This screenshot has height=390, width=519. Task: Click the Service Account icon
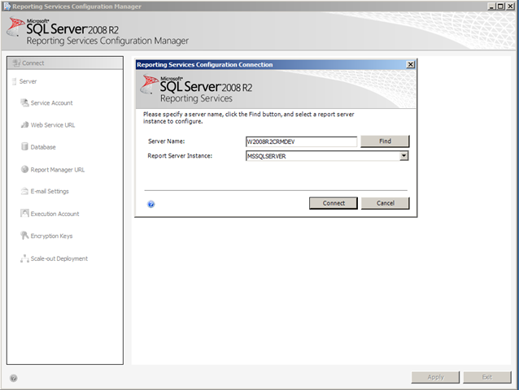tap(24, 103)
